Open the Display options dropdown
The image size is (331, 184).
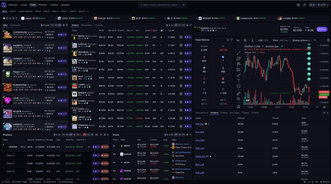(300, 40)
